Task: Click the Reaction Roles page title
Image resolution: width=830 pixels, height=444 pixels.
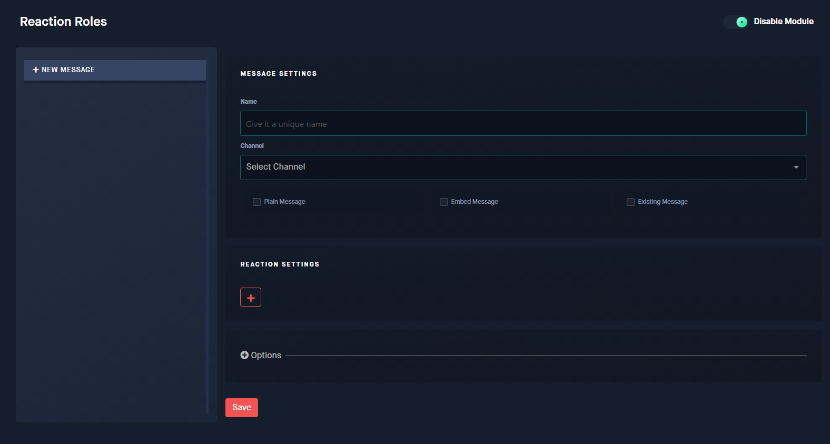Action: click(63, 22)
